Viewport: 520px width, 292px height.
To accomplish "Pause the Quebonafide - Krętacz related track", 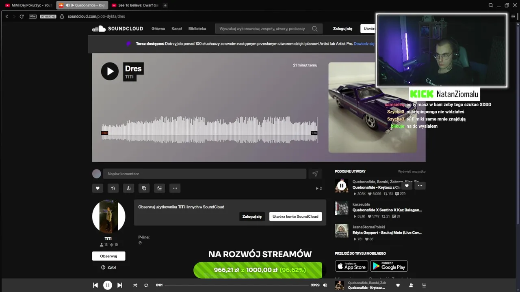I will 342,186.
